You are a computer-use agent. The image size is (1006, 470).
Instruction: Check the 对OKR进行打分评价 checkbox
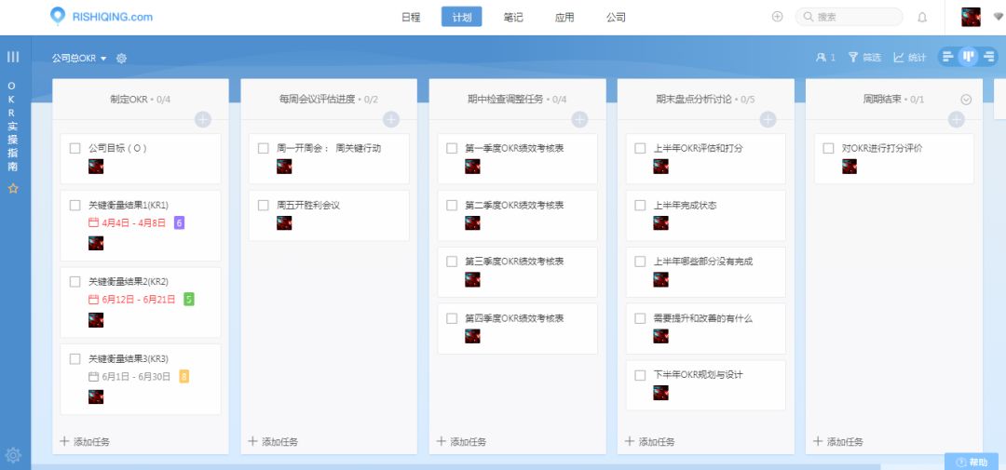pos(828,148)
